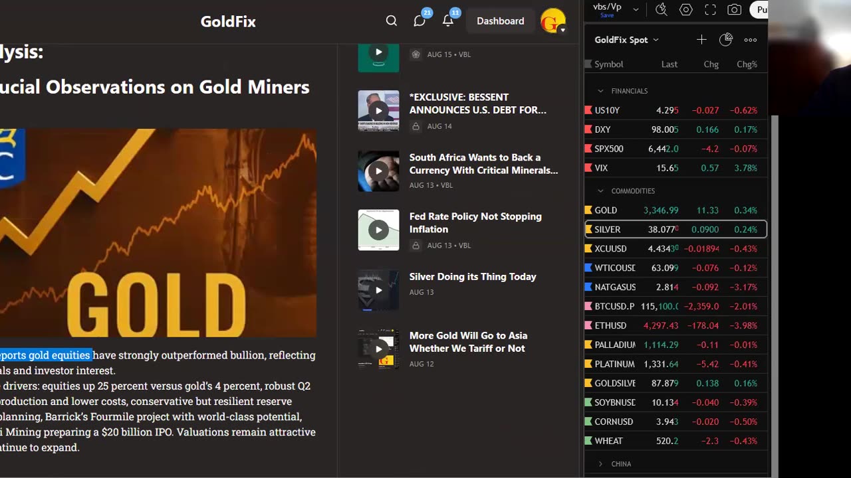Click the Save link under vbs/Vp

[607, 15]
